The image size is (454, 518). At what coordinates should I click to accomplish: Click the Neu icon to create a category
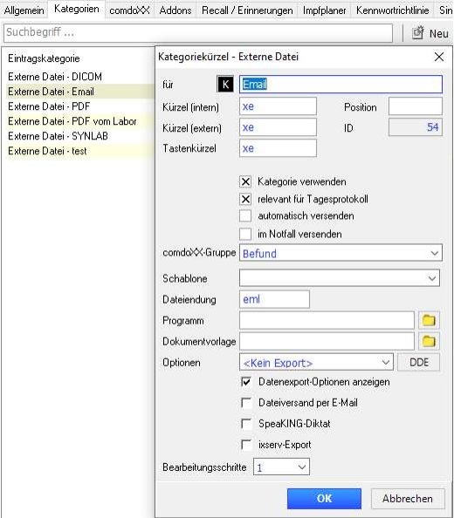[x=418, y=33]
